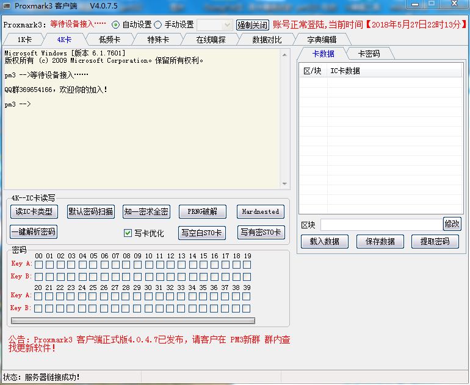Viewport: 470px width, 385px height.
Task: Click 保存数据 button
Action: (380, 241)
